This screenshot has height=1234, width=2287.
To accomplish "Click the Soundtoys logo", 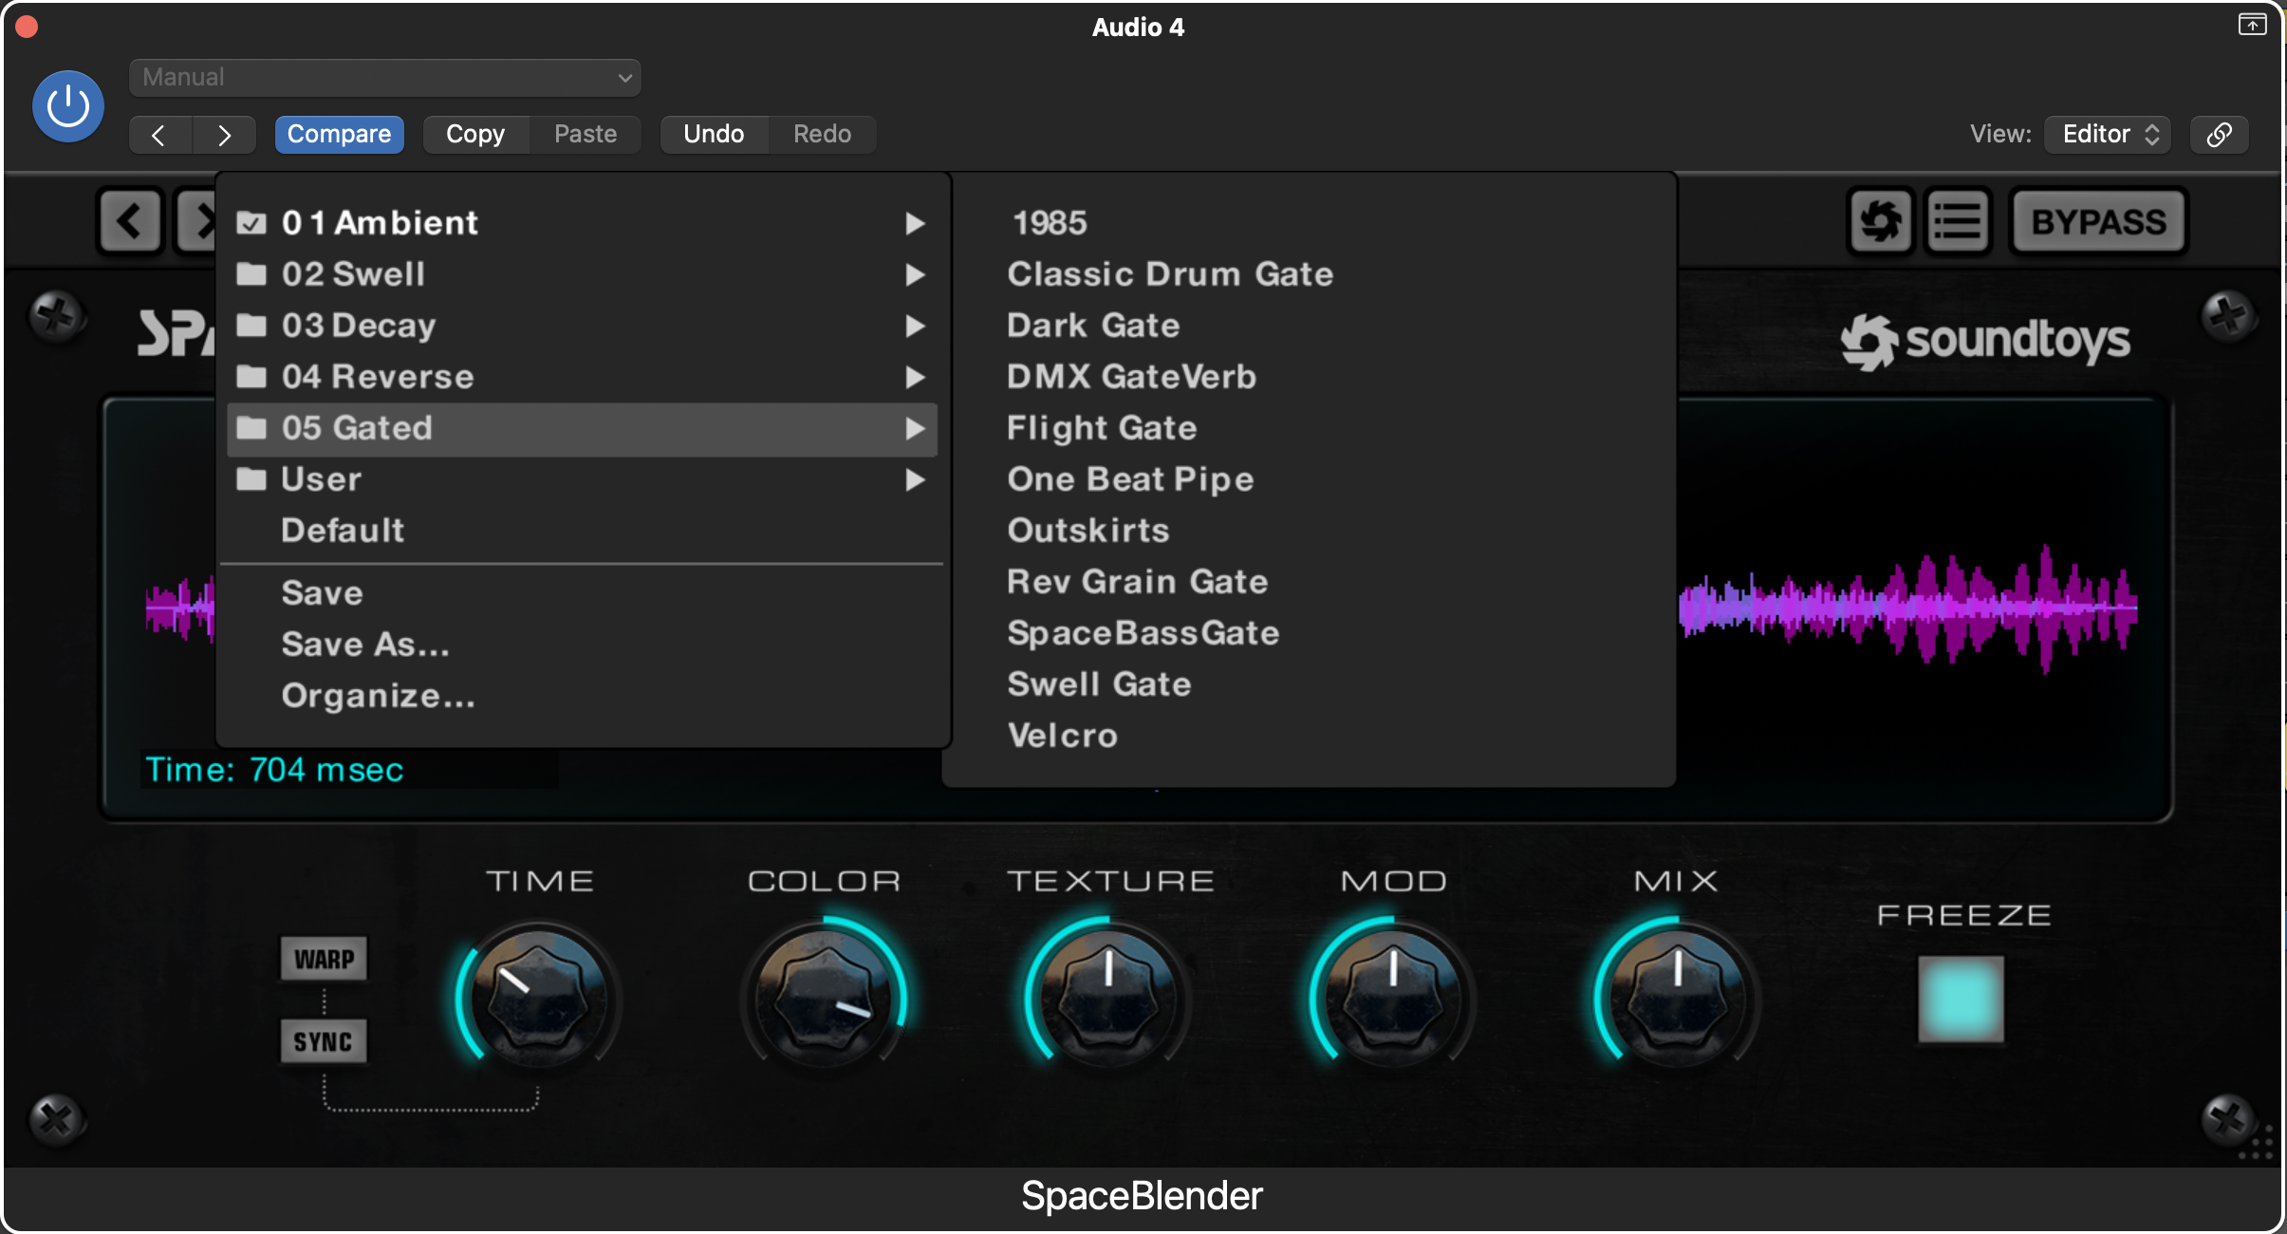I will (1985, 341).
